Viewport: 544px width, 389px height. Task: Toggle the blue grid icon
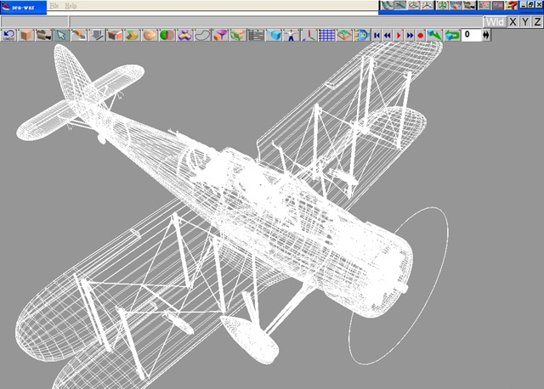coord(326,36)
